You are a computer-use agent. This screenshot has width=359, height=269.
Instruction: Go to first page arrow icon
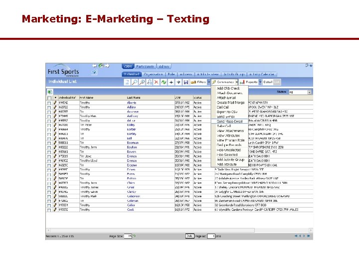point(296,236)
